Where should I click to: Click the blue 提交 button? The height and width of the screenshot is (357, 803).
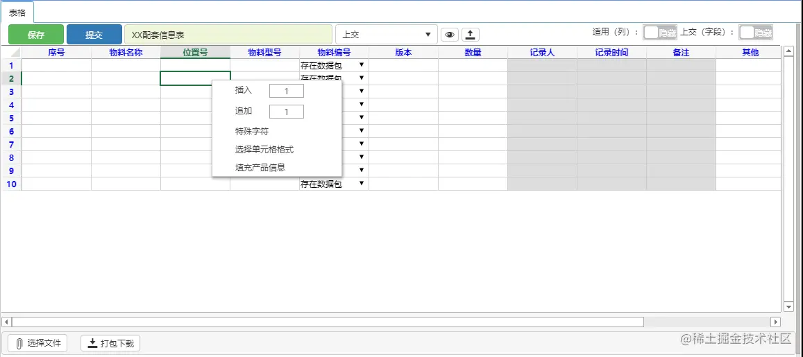[94, 35]
